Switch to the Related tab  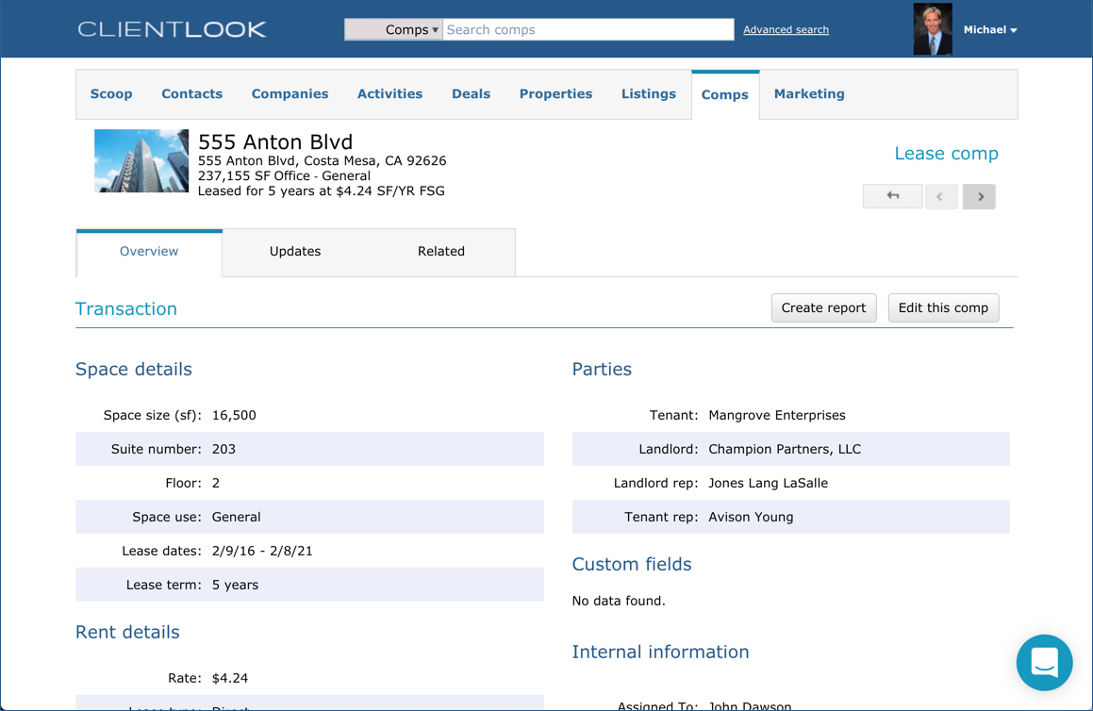pyautogui.click(x=440, y=251)
